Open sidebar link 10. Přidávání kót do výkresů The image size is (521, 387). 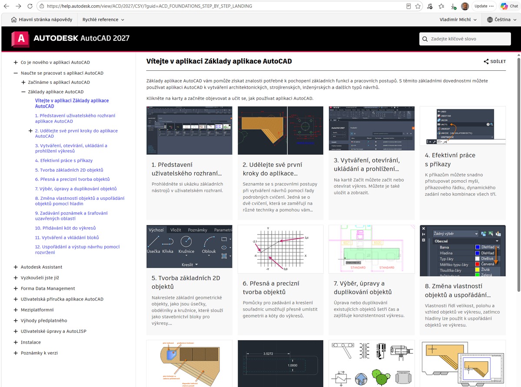click(x=66, y=228)
